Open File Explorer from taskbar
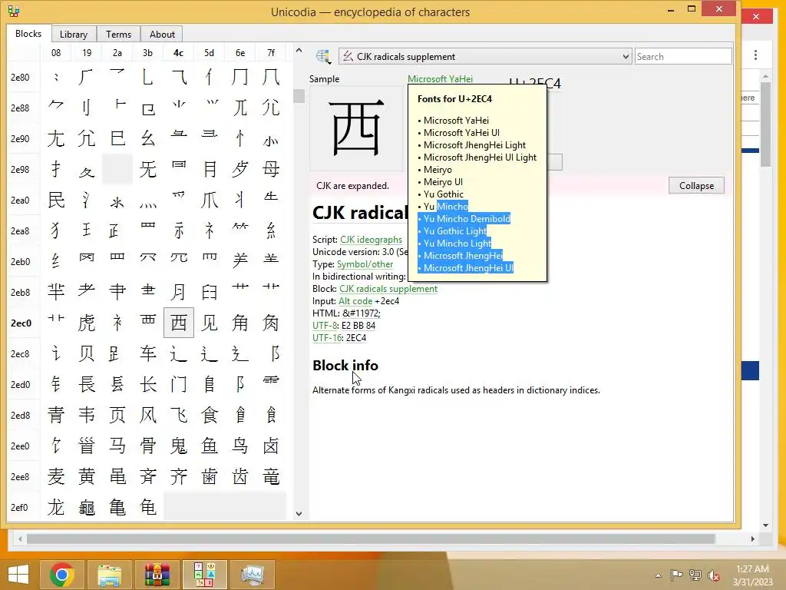This screenshot has width=786, height=590. click(x=110, y=574)
